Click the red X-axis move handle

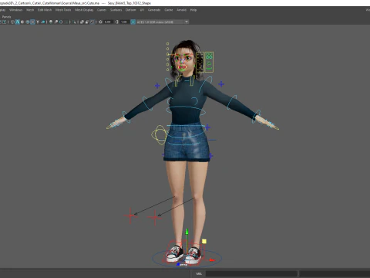click(212, 260)
